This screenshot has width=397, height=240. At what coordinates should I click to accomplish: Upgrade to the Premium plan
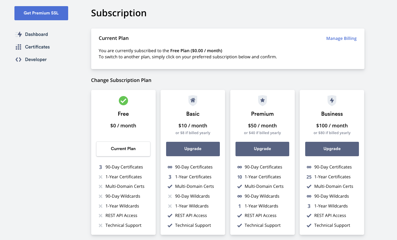(x=263, y=149)
